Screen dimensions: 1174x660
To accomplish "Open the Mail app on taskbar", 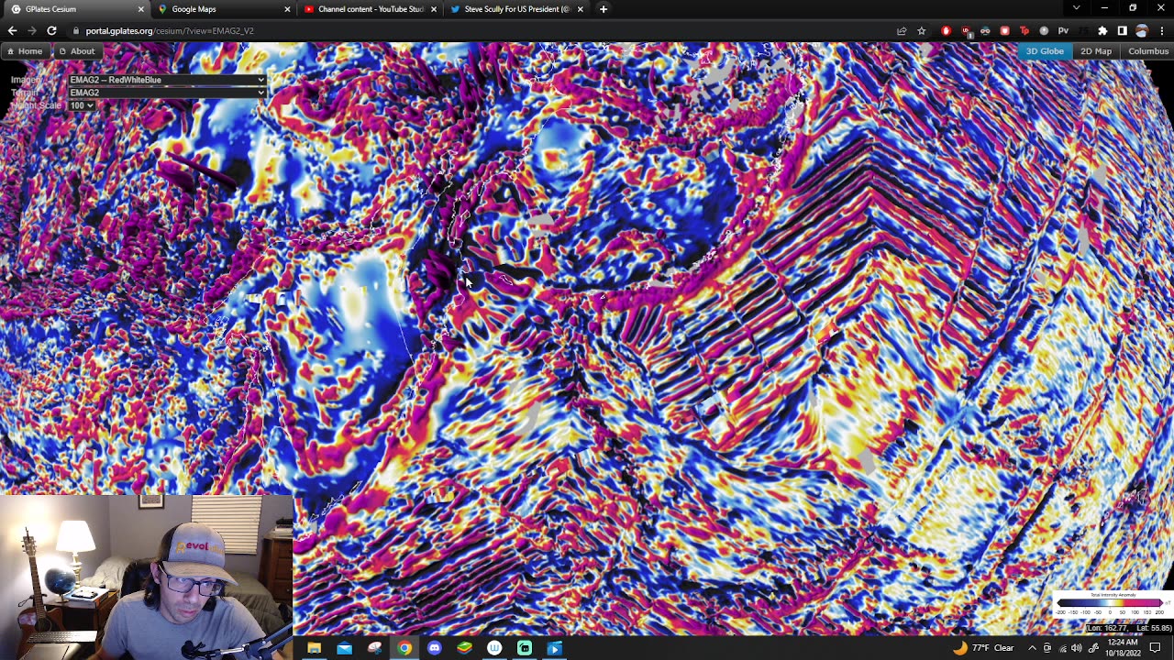I will pyautogui.click(x=344, y=648).
